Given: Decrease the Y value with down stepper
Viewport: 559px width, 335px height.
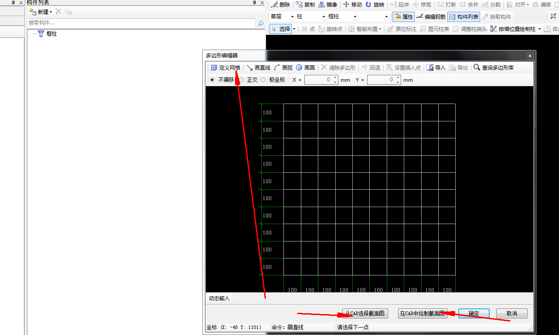Looking at the screenshot, I should tap(398, 82).
